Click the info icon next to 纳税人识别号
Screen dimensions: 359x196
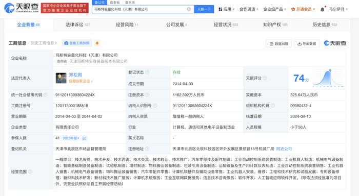[155, 106]
